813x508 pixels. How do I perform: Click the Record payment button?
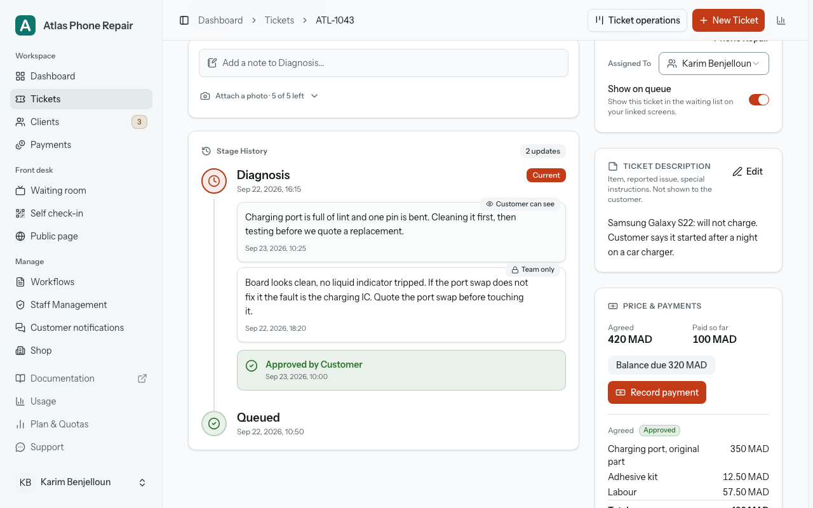tap(657, 392)
